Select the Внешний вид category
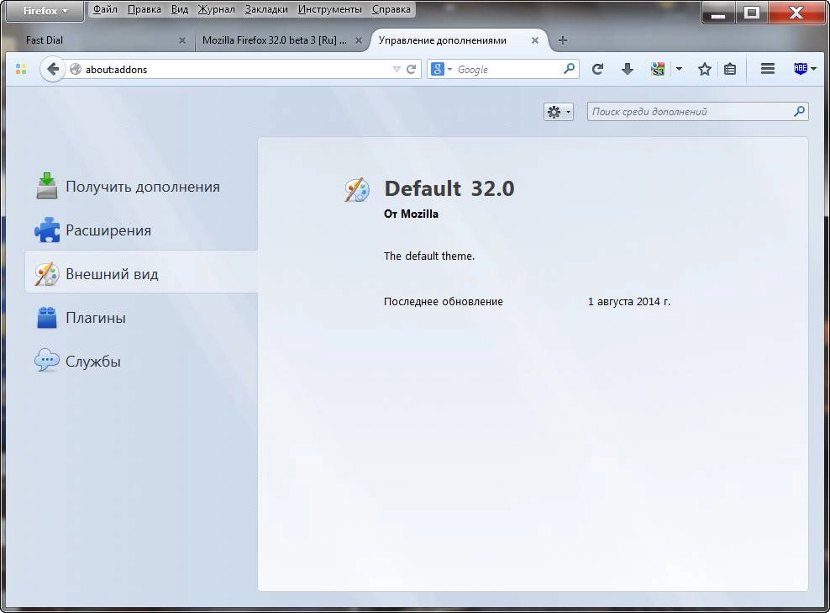Image resolution: width=830 pixels, height=613 pixels. [x=141, y=274]
